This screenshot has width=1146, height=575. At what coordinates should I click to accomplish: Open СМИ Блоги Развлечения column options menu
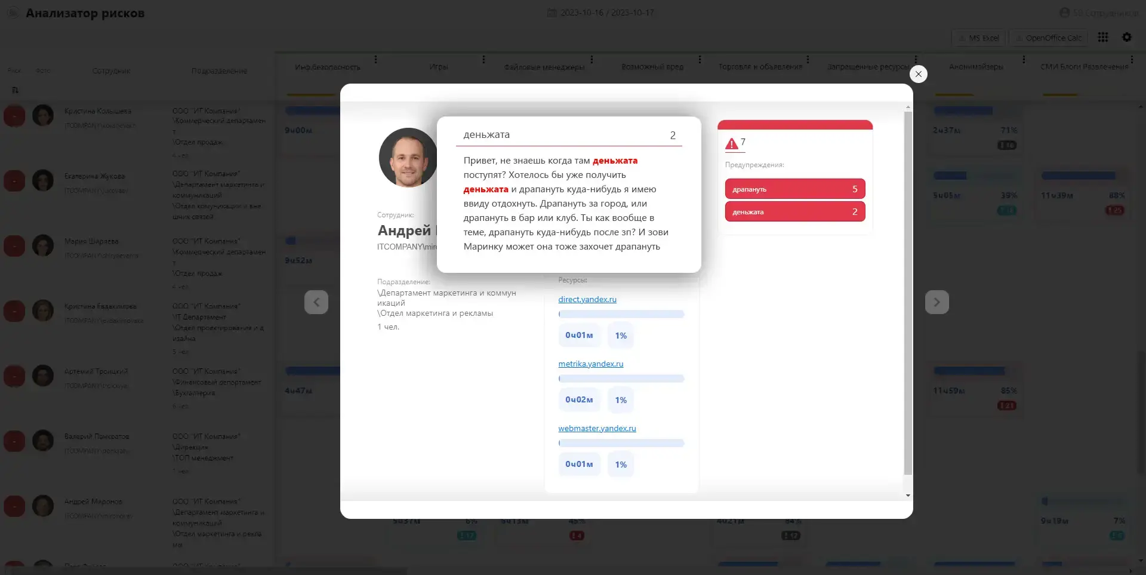1132,59
